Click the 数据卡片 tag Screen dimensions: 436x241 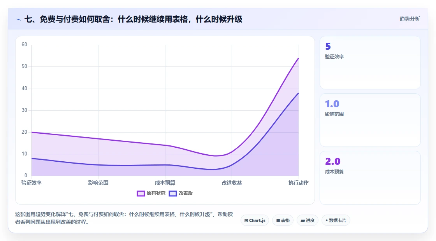pos(336,220)
